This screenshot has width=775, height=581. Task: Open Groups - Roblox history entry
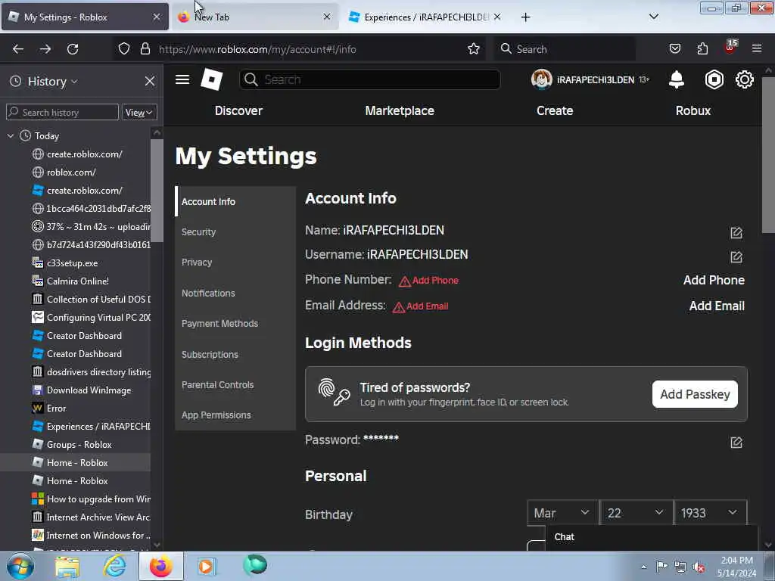[x=79, y=445]
